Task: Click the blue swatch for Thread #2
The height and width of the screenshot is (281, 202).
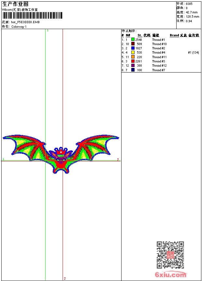Action: (133, 48)
